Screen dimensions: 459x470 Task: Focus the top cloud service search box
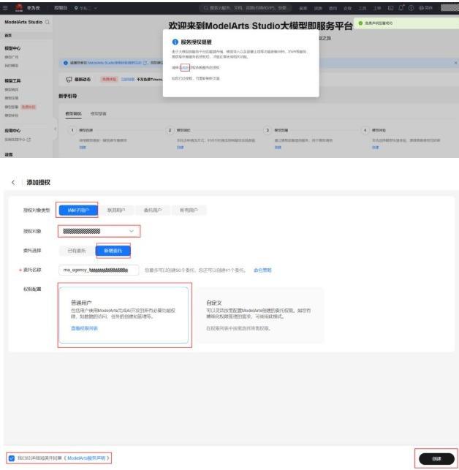(x=246, y=8)
